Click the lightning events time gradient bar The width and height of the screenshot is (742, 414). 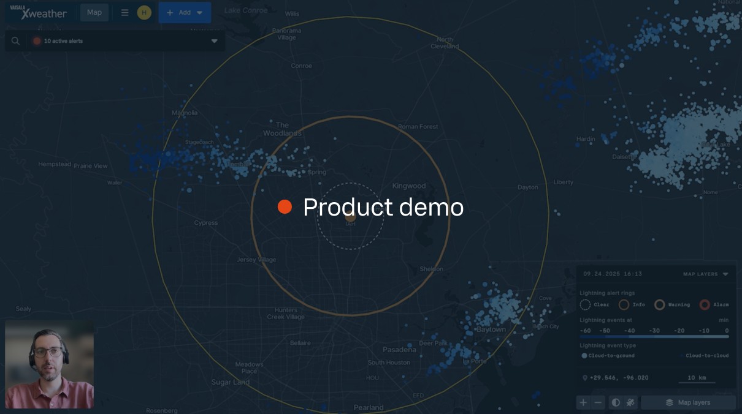(x=654, y=336)
